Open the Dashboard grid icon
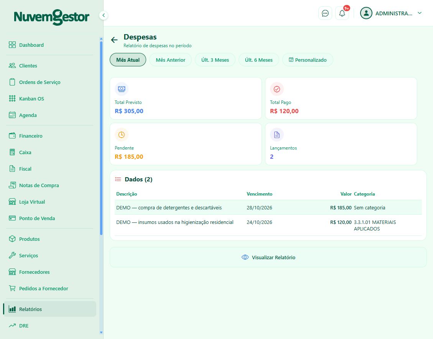The image size is (433, 339). click(x=12, y=45)
